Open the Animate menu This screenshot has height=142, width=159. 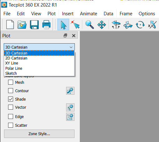pos(89,14)
